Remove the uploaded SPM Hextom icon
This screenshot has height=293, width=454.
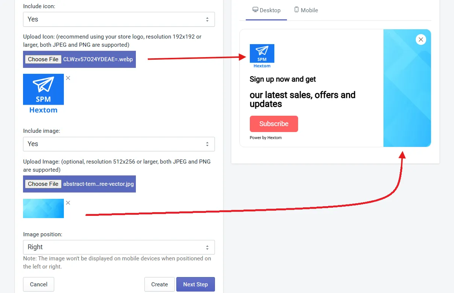coord(68,78)
